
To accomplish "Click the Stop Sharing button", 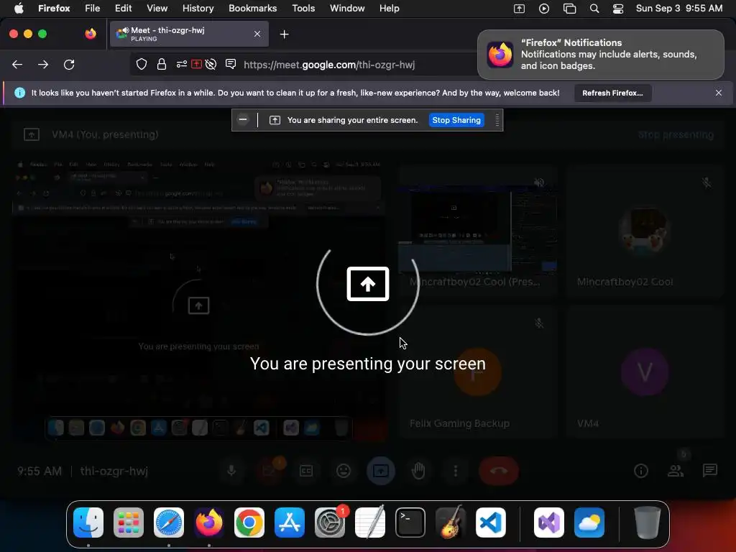I will pyautogui.click(x=456, y=120).
